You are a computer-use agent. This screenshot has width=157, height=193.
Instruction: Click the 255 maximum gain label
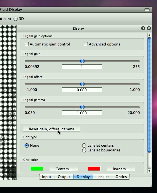click(136, 67)
